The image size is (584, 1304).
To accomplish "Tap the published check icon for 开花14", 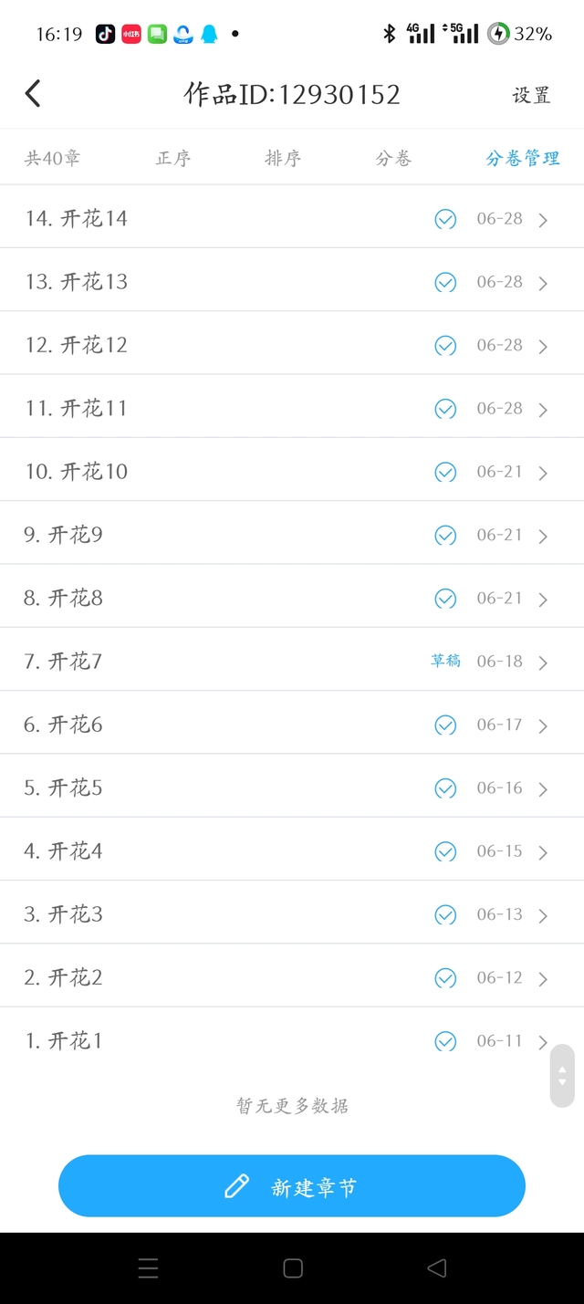I will point(445,219).
